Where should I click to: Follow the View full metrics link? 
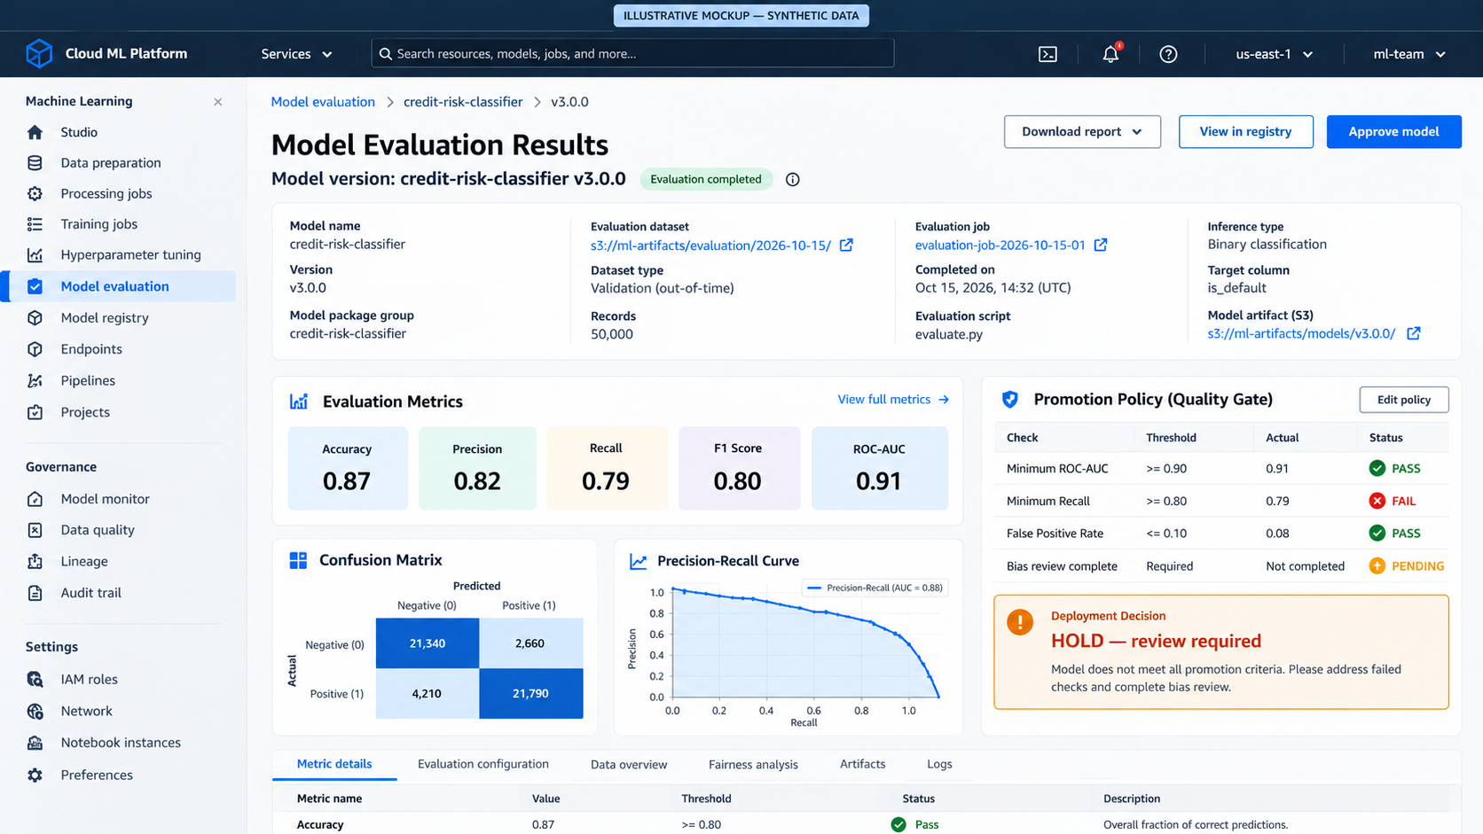893,400
